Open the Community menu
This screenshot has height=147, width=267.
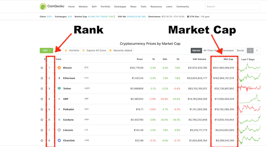[x=183, y=6]
